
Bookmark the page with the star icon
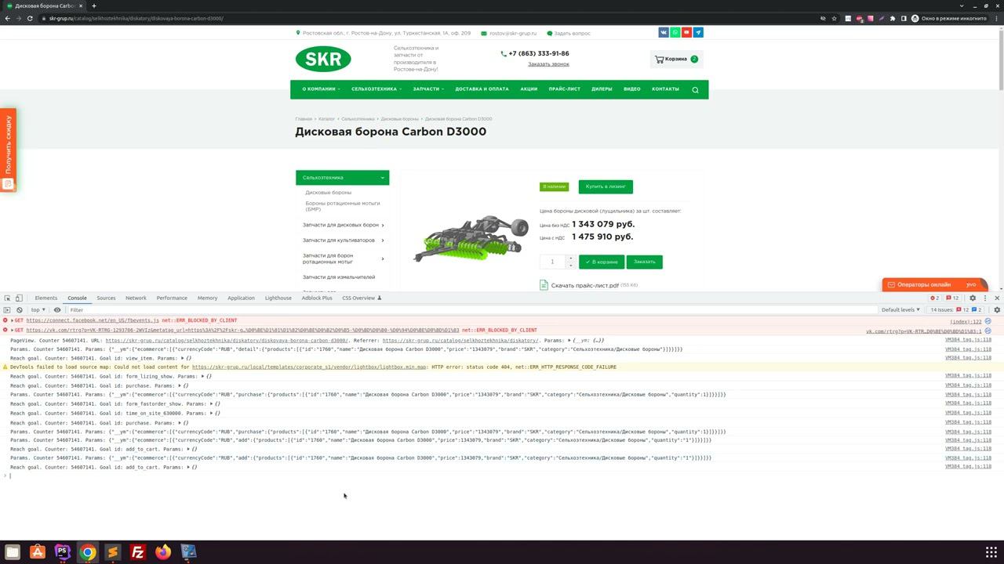[834, 18]
